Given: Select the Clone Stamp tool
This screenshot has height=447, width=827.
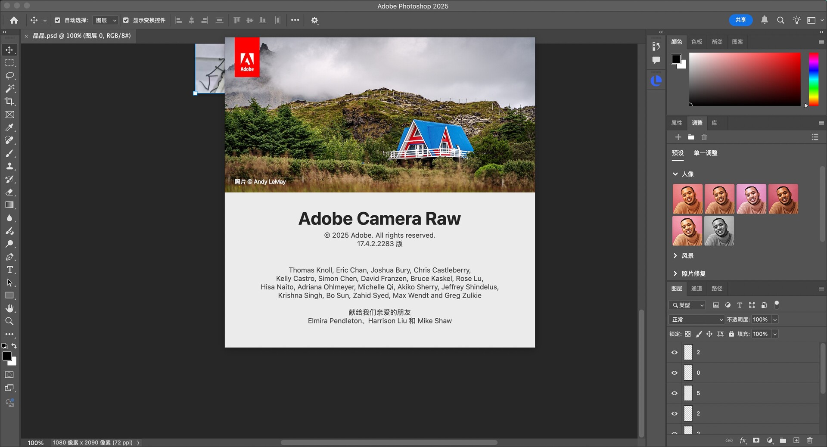Looking at the screenshot, I should point(9,166).
